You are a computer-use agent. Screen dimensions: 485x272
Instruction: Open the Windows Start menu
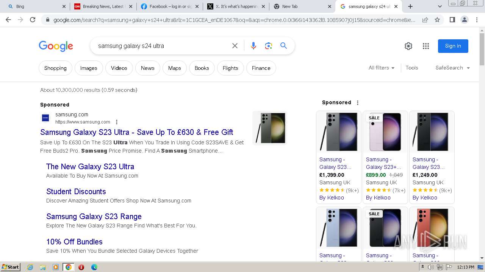coord(10,267)
